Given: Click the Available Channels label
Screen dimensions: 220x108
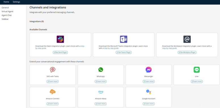Looking at the screenshot, I should pos(38,29).
